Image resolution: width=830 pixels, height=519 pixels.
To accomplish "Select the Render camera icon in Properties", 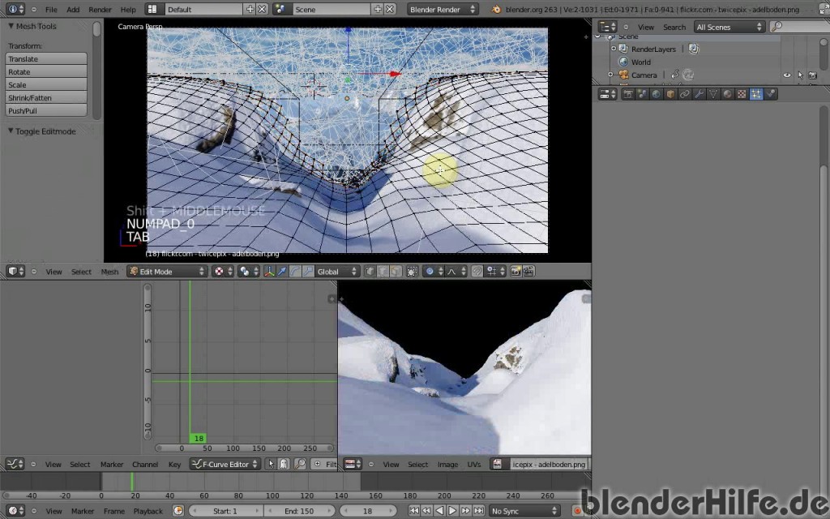I will [628, 93].
